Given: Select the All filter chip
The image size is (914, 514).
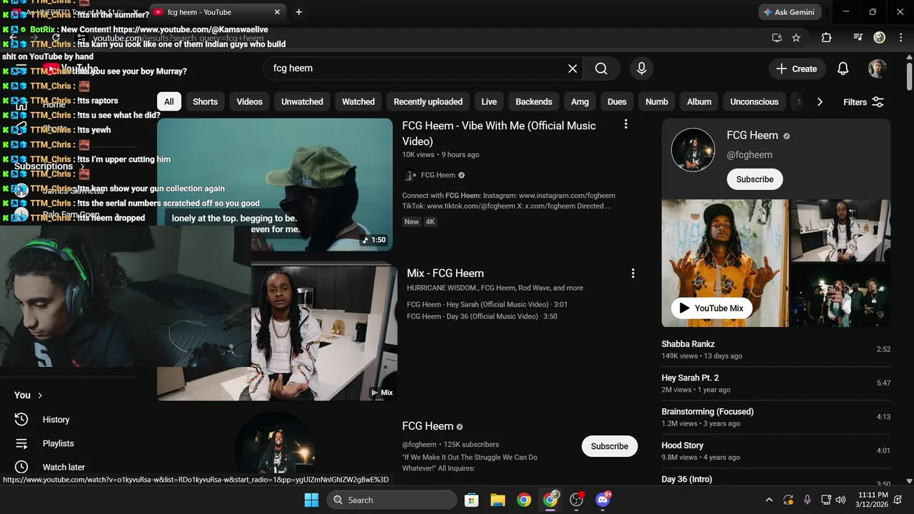Looking at the screenshot, I should tap(169, 101).
